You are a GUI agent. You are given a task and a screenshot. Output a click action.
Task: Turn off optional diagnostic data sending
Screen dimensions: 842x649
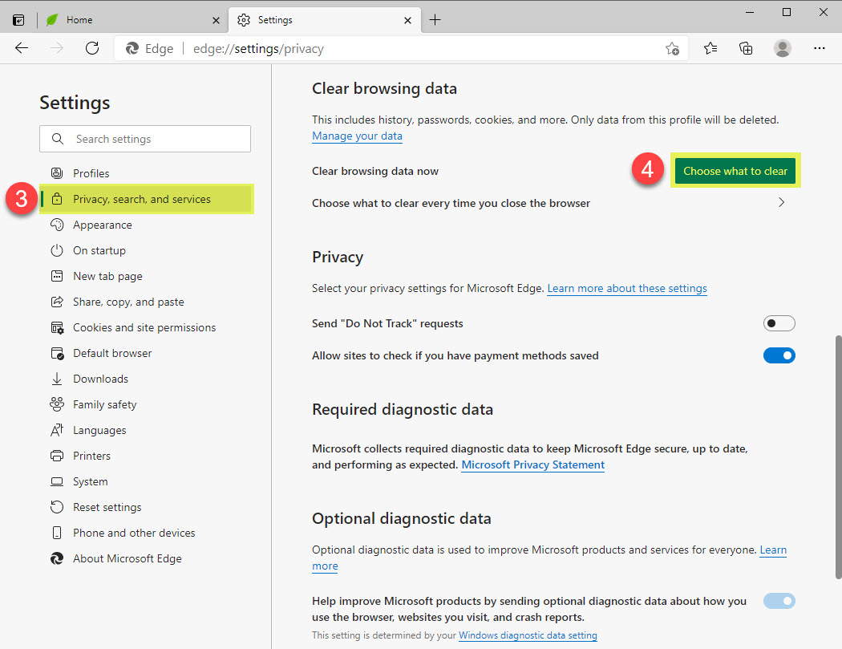coord(779,601)
